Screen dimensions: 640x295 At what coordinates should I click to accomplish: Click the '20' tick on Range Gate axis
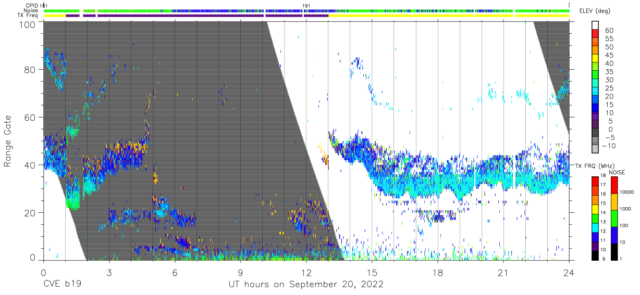[31, 212]
